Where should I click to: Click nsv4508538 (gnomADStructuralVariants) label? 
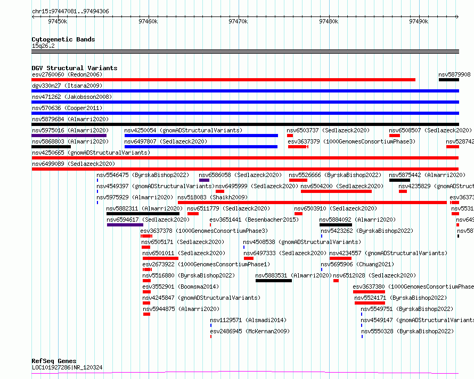[302, 242]
